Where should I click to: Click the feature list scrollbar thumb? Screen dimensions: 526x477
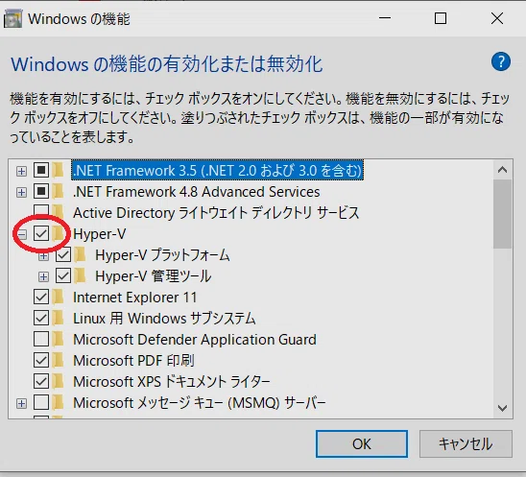click(502, 214)
